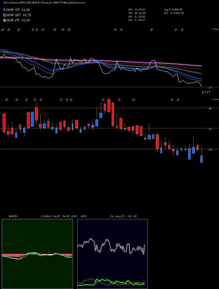This screenshot has height=289, width=219.
Task: Click the ADX heading label
Action: [84, 216]
